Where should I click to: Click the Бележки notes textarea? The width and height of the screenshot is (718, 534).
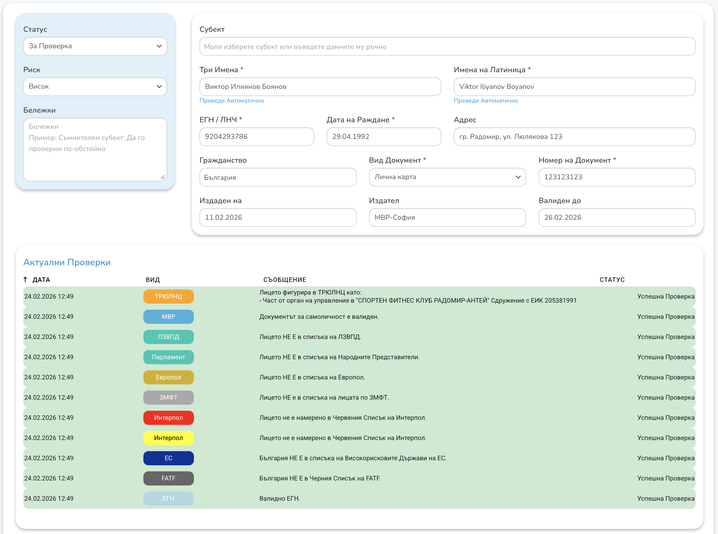click(95, 149)
